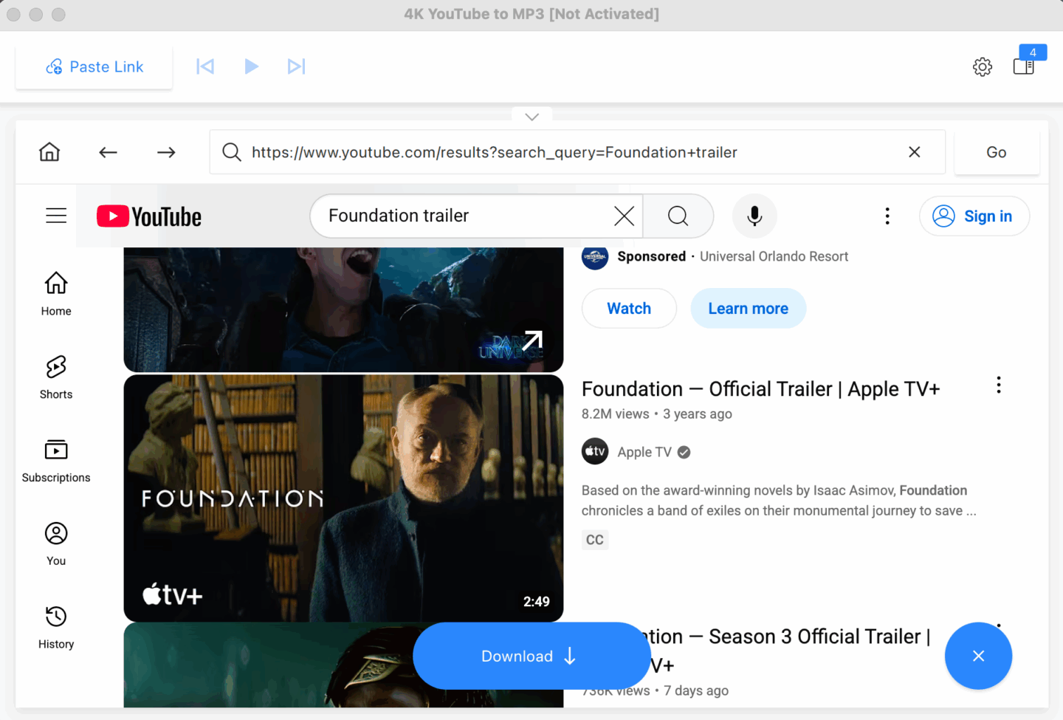Screen dimensions: 1063x720
Task: Open Shorts from the sidebar
Action: 55,377
